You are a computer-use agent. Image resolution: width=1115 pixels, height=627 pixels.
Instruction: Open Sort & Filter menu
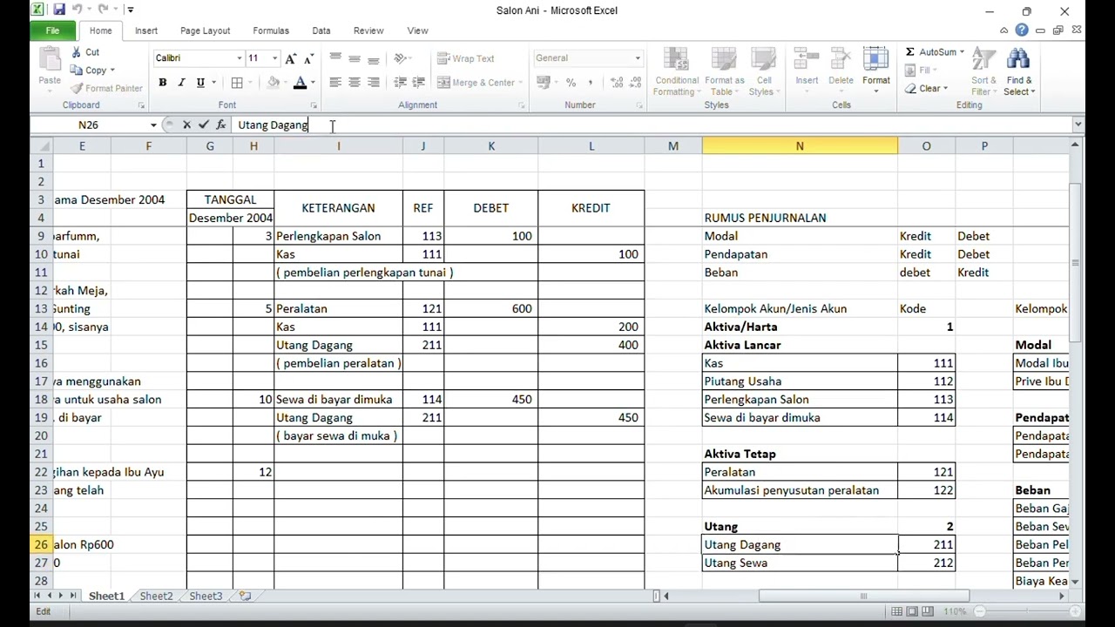[983, 71]
